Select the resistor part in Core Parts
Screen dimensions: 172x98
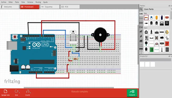pos(146,18)
